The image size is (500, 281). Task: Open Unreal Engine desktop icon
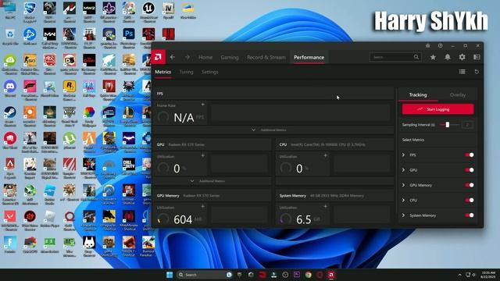(x=148, y=10)
